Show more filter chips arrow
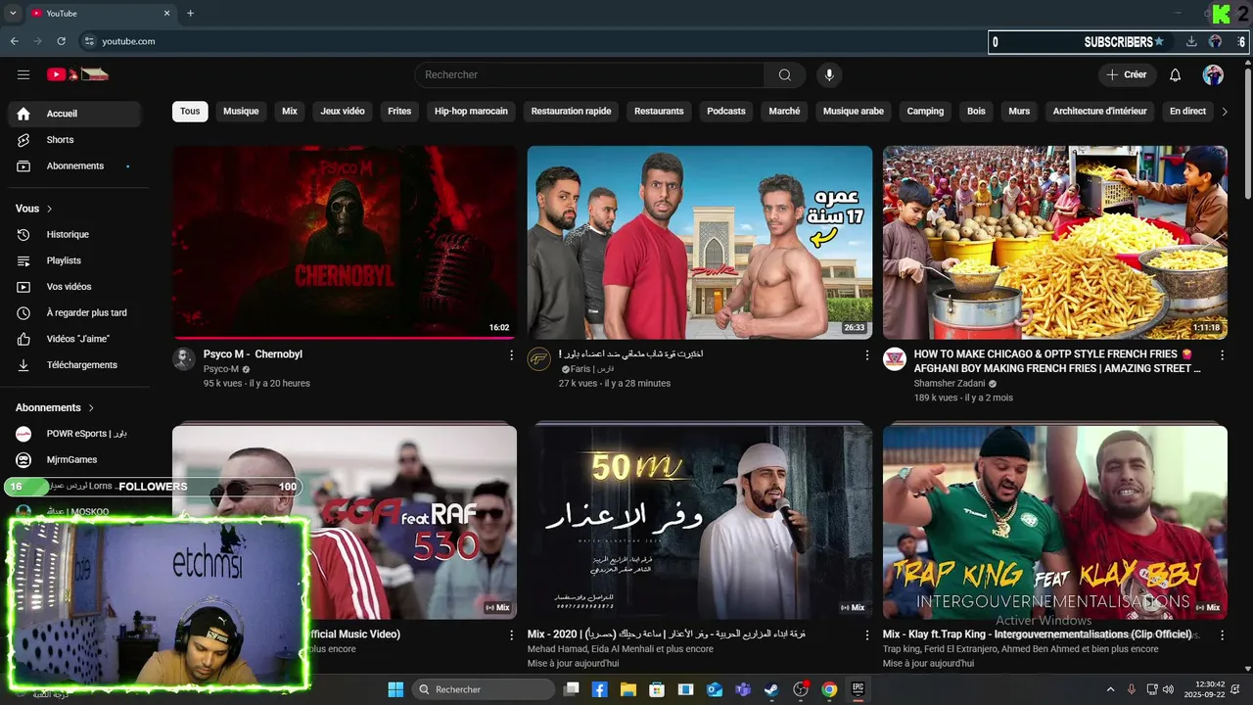 (1224, 112)
